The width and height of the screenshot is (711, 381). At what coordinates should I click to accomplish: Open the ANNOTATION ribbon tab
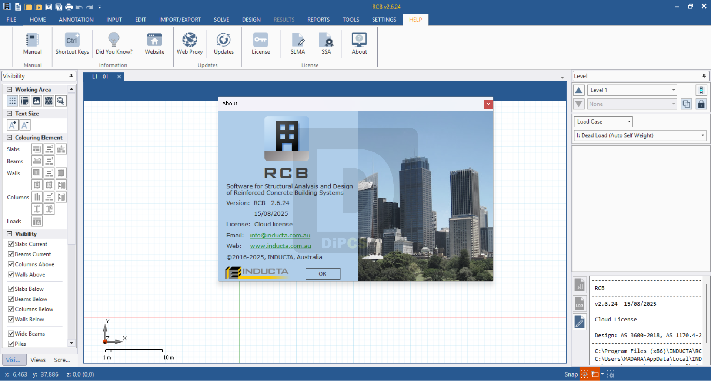click(76, 20)
